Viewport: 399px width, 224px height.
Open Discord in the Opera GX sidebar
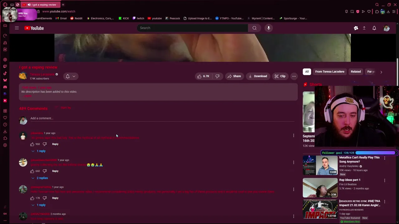[x=5, y=87]
